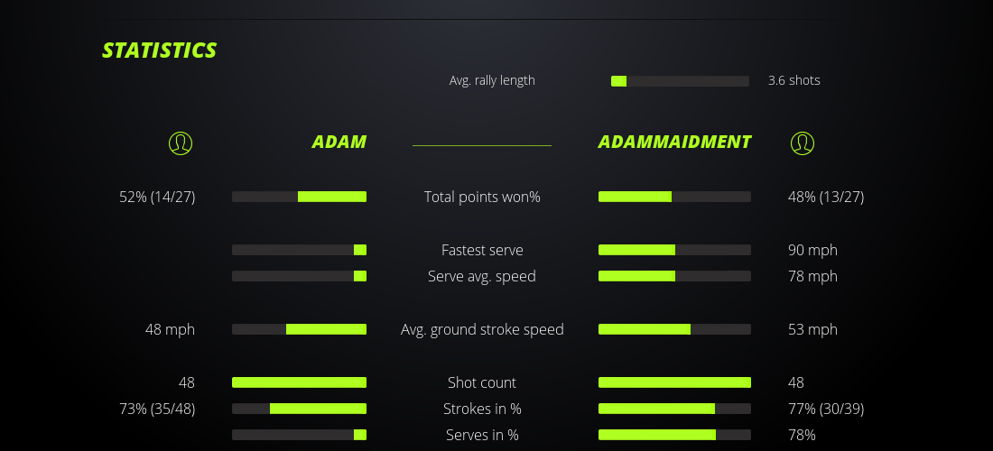Image resolution: width=993 pixels, height=451 pixels.
Task: Click the STATISTICS section heading
Action: point(160,51)
